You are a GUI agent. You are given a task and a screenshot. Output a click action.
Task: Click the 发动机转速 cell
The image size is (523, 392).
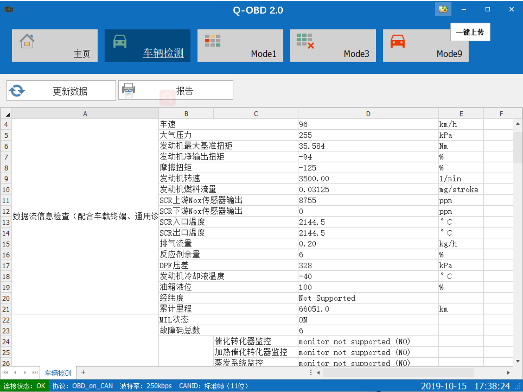click(x=228, y=179)
